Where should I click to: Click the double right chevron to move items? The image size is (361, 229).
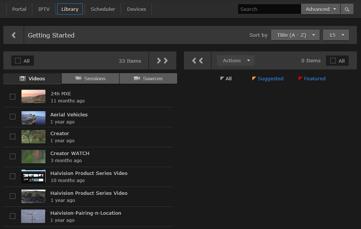pyautogui.click(x=162, y=60)
